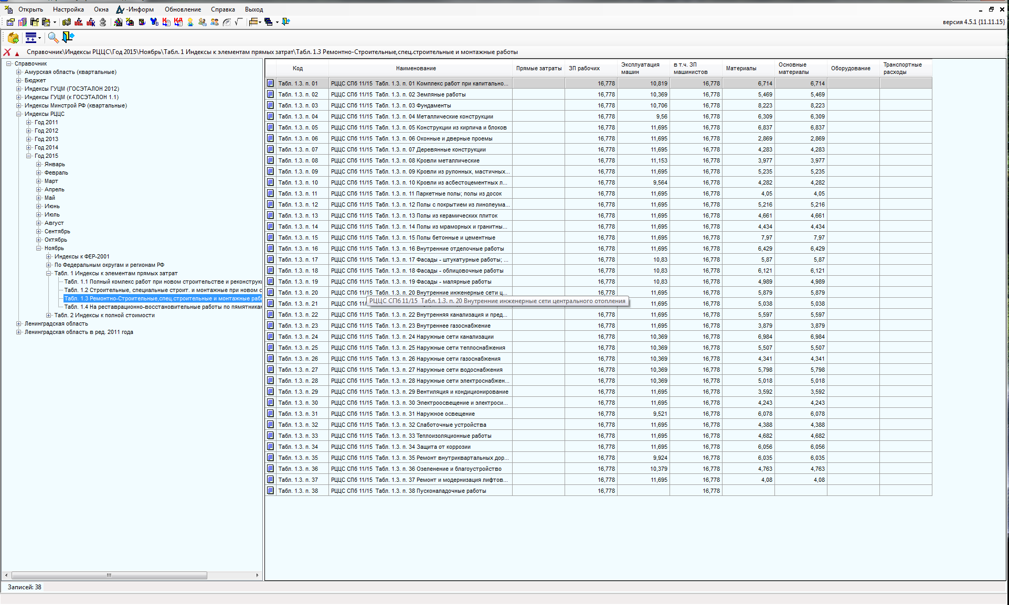Collapse the Ноябрь tree node
Screen dimensions: 1009x605
(39, 248)
